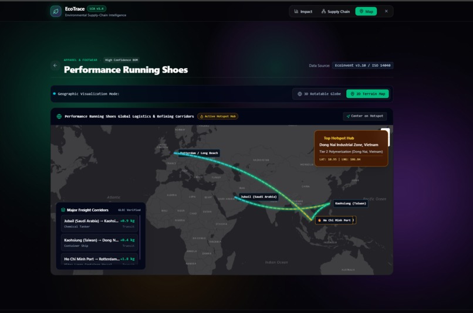Click the High Confidence BOM badge
This screenshot has width=473, height=313.
(x=121, y=60)
